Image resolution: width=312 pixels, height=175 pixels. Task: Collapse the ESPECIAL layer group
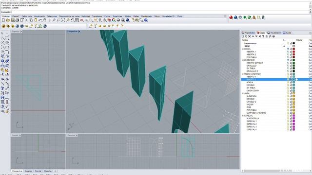coord(243,116)
